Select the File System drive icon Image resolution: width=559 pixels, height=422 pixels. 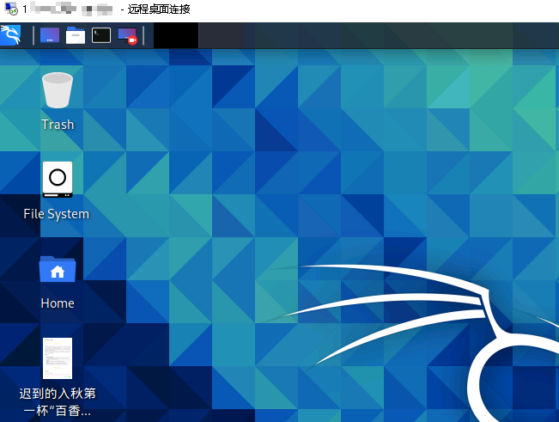coord(58,180)
